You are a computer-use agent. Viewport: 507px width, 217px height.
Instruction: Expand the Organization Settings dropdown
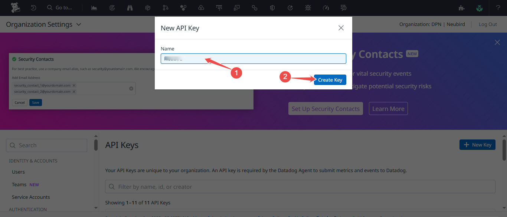(78, 24)
